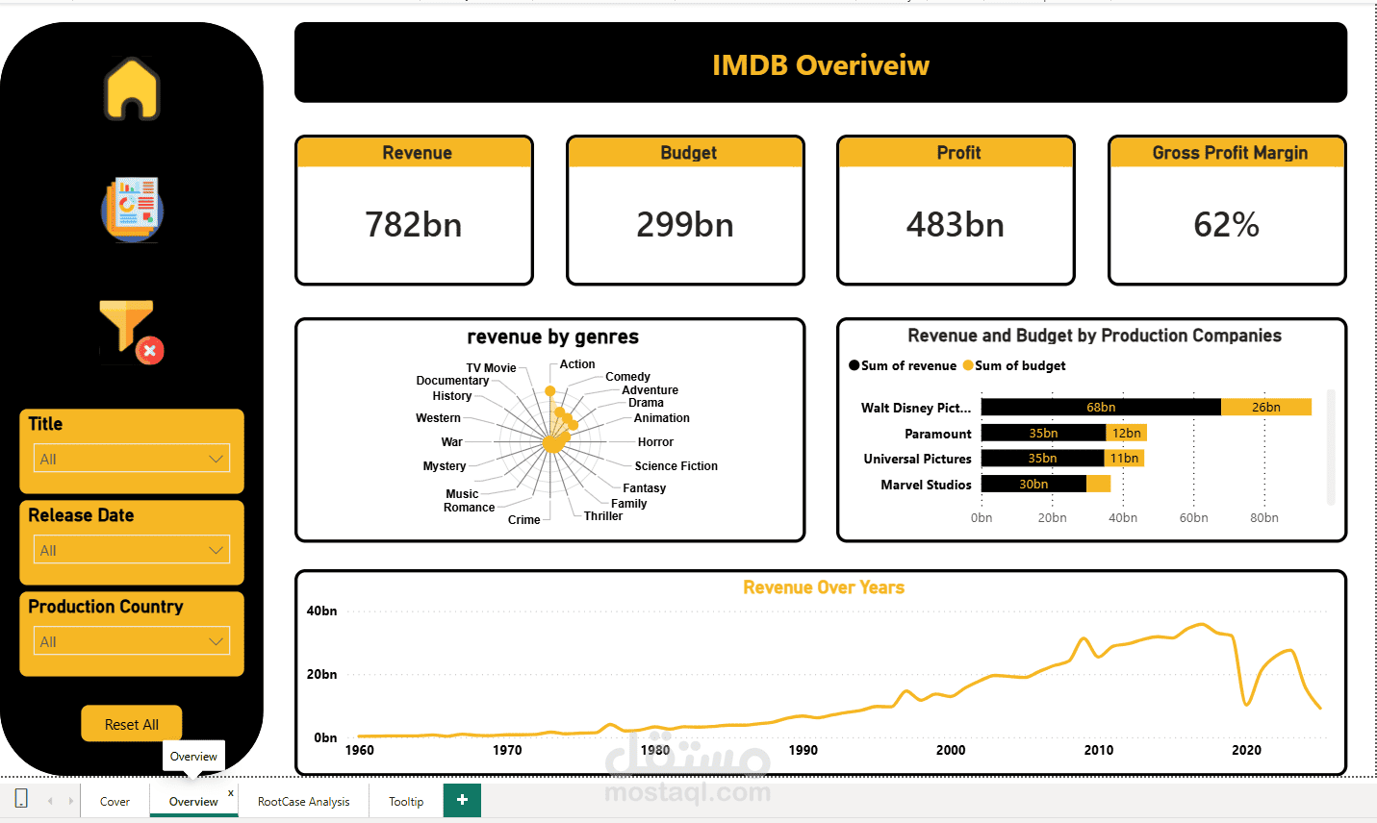This screenshot has height=823, width=1377.
Task: Click the clear filters funnel icon
Action: (x=131, y=331)
